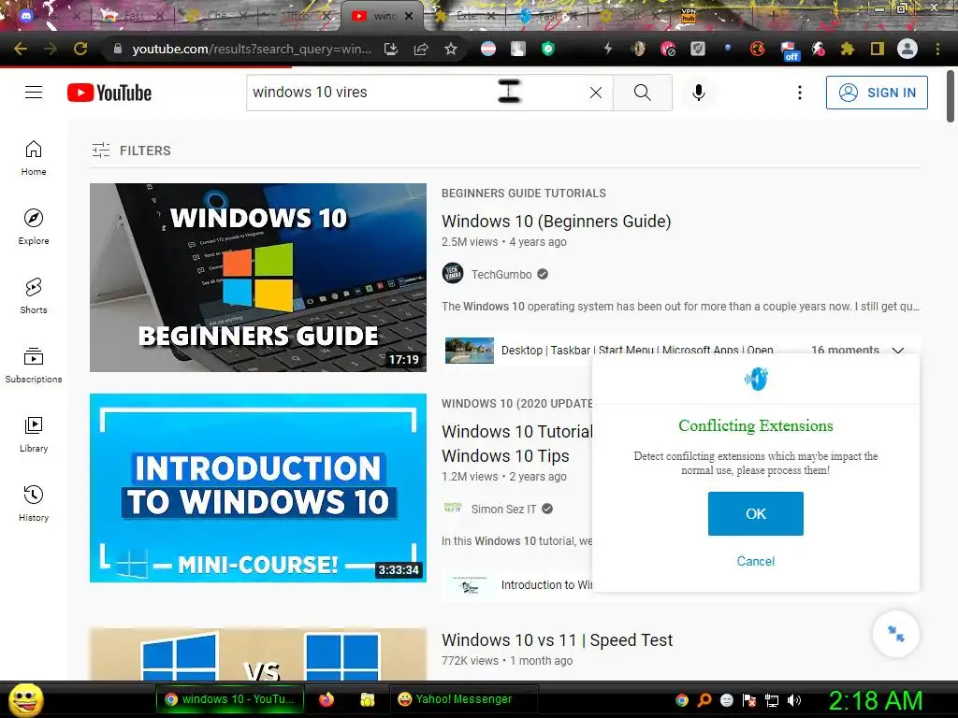This screenshot has height=718, width=958.
Task: Click the browser address bar URL
Action: (x=251, y=49)
